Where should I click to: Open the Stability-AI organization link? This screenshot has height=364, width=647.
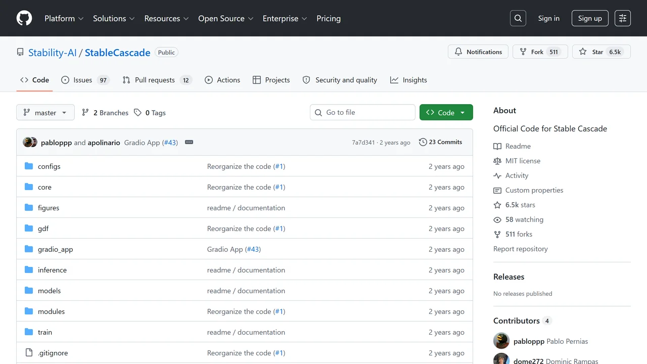53,53
